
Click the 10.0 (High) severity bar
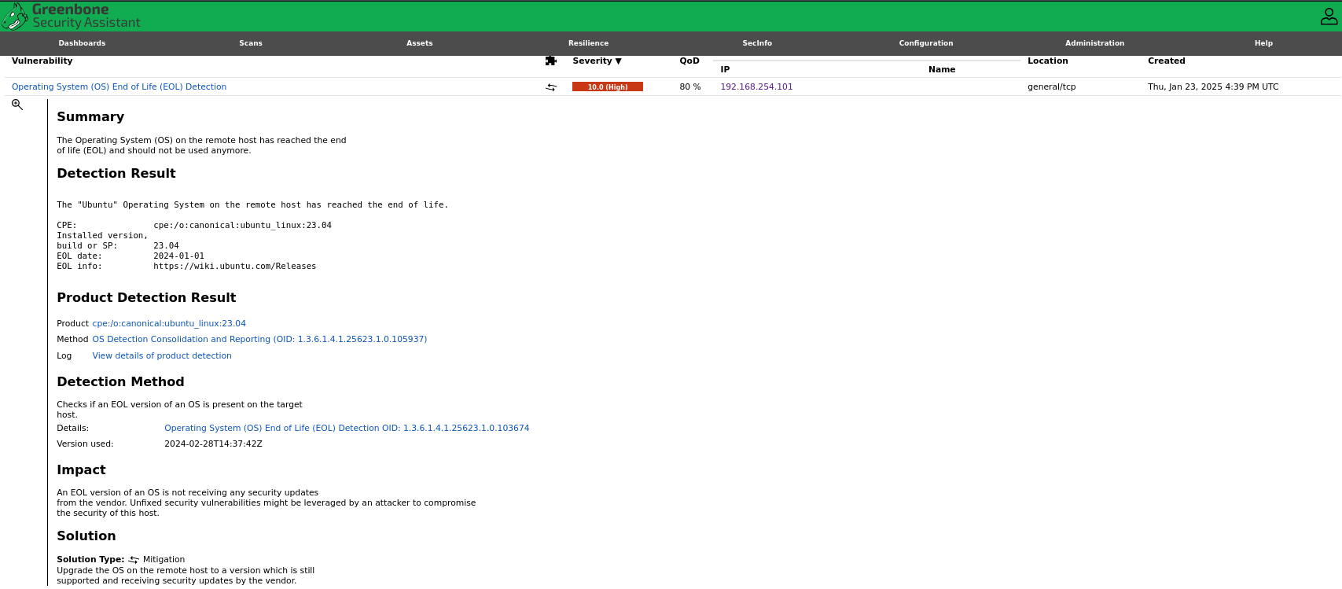coord(608,87)
